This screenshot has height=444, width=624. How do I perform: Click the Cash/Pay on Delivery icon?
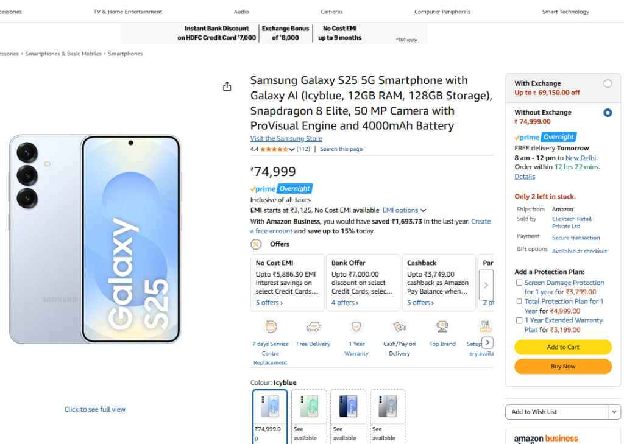(399, 326)
